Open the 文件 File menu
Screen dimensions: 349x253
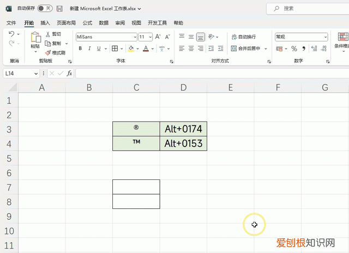point(11,23)
